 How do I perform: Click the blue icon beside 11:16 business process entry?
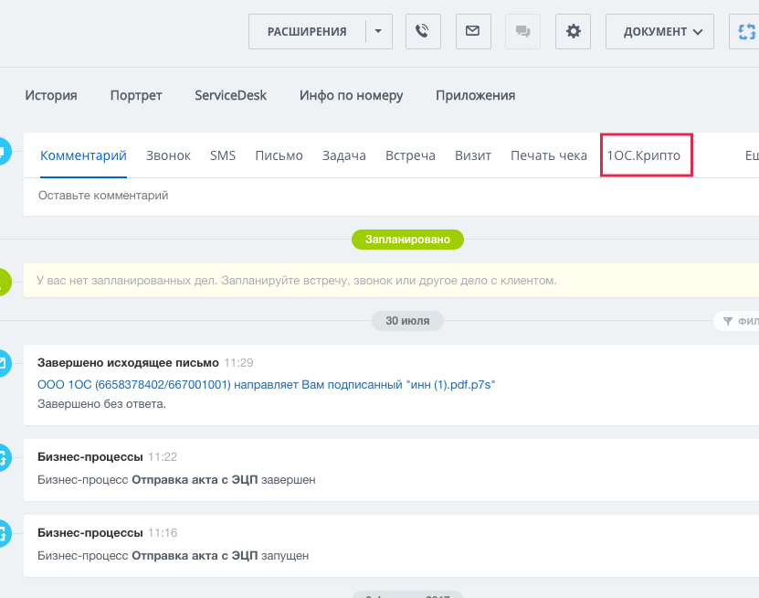(4, 532)
